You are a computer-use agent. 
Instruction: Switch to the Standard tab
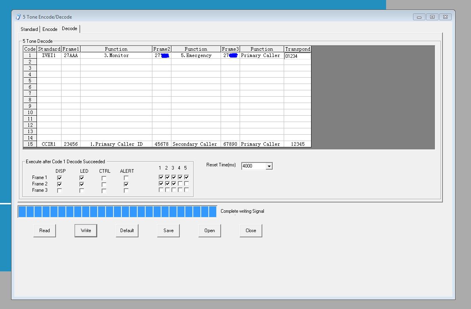29,29
